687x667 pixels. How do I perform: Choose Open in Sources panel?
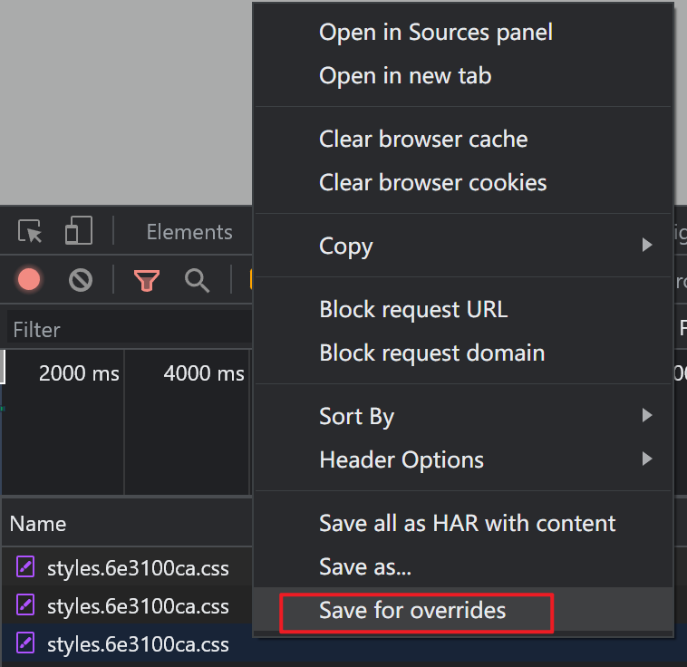click(436, 33)
